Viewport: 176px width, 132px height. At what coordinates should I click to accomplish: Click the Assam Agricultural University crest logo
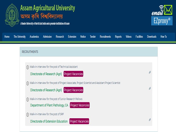[x=12, y=15]
